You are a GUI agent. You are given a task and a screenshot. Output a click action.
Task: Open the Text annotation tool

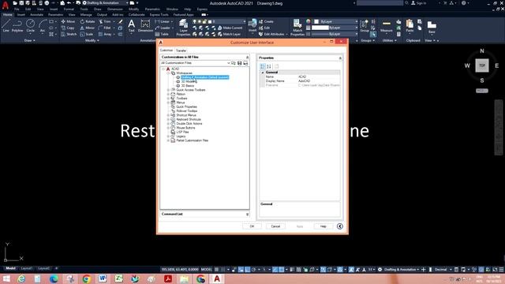(x=132, y=26)
